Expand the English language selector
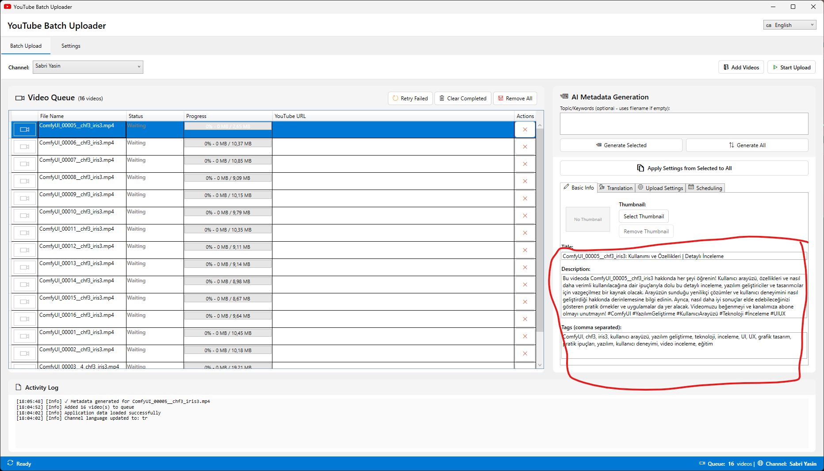Screen dimensions: 824x471 pos(790,25)
